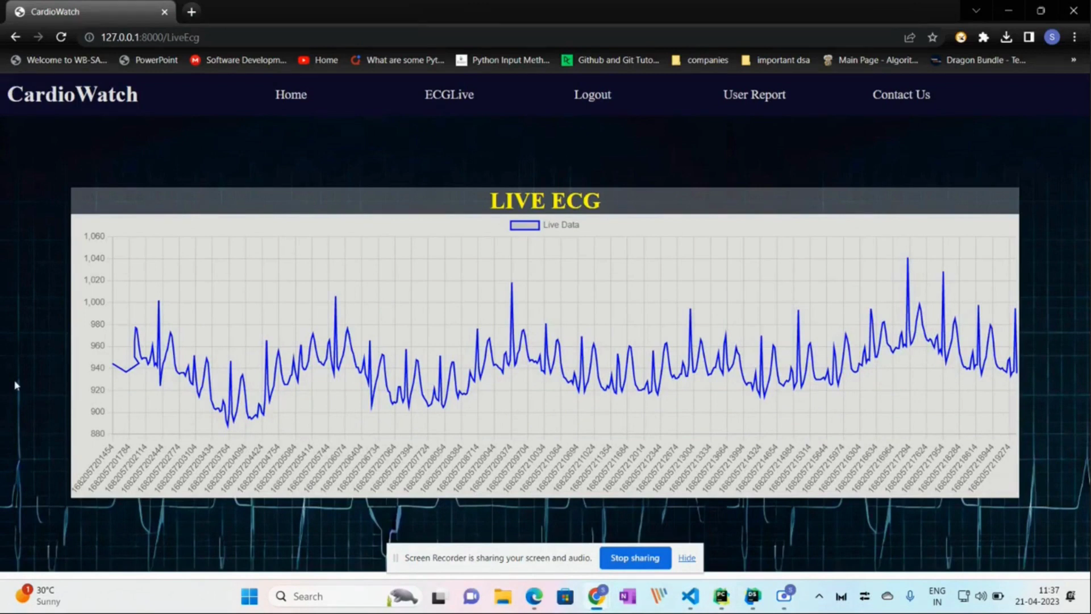The width and height of the screenshot is (1091, 614).
Task: Select Logout in the navigation bar
Action: pyautogui.click(x=593, y=94)
